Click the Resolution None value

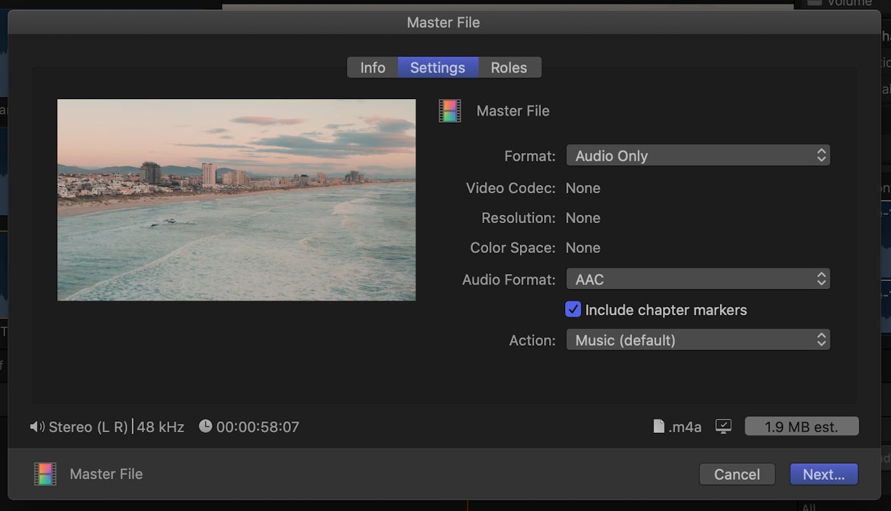pyautogui.click(x=583, y=218)
